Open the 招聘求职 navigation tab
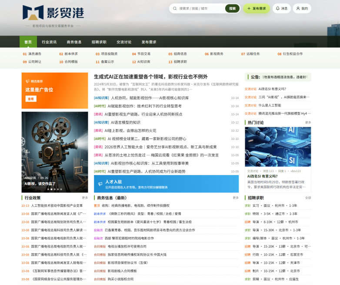Viewport: 340px width, 285px height. (99, 42)
